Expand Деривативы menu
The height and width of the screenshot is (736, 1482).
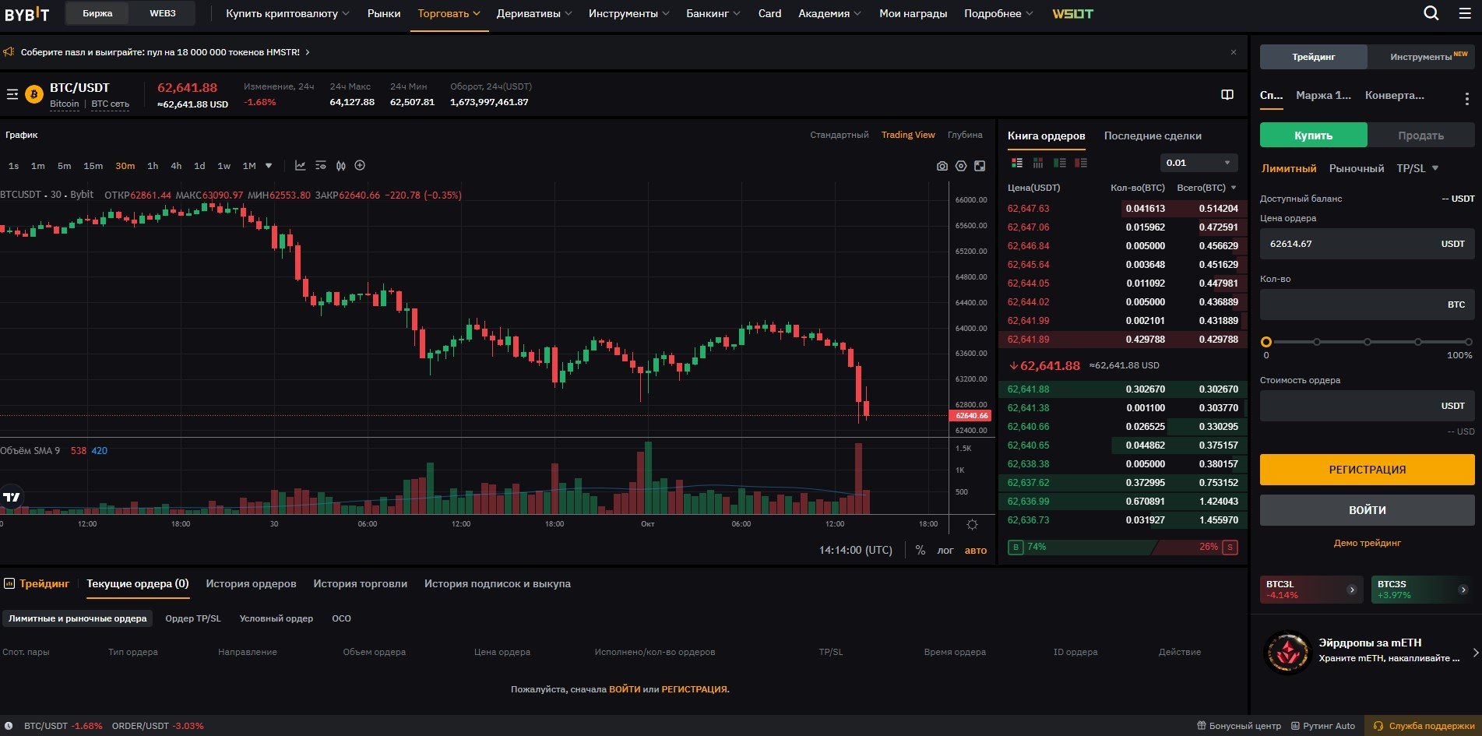click(x=534, y=13)
